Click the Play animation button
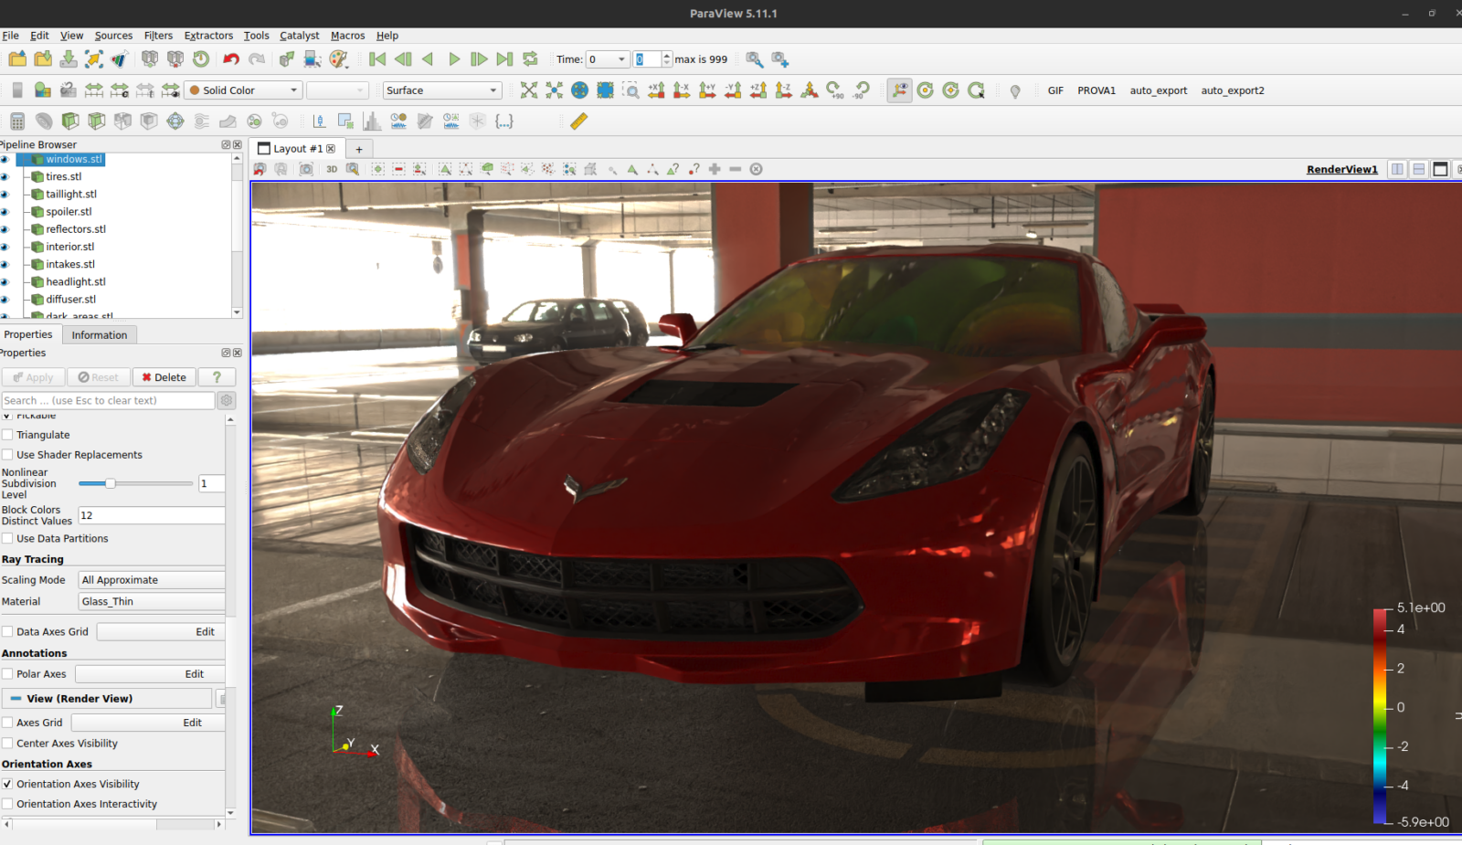1462x845 pixels. (x=454, y=59)
